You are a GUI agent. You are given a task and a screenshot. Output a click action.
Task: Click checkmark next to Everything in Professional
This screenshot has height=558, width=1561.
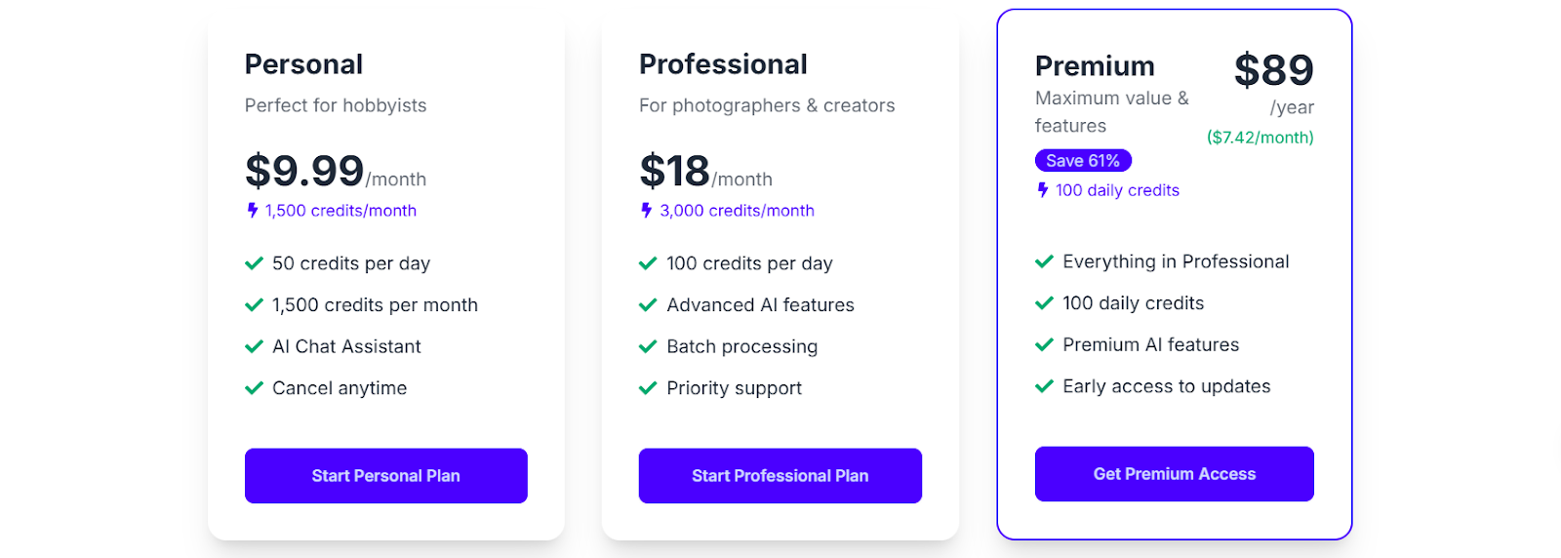pos(1044,261)
